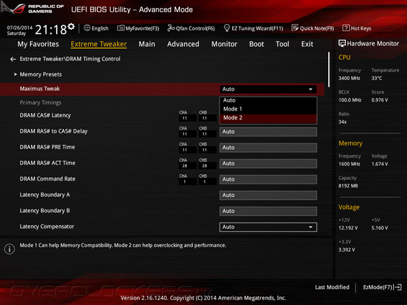Switch to the Main tab
This screenshot has height=305, width=407.
point(147,44)
